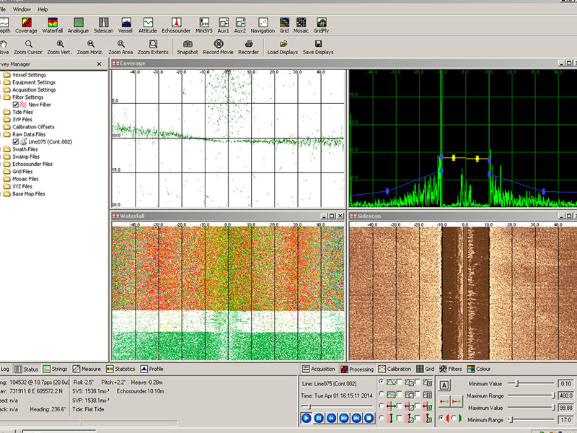This screenshot has height=433, width=577.
Task: Toggle the Line075 (Cont.002) checkbox
Action: coord(16,142)
